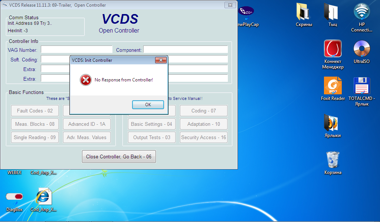This screenshot has height=222, width=380.
Task: Click the Component field
Action: [186, 49]
